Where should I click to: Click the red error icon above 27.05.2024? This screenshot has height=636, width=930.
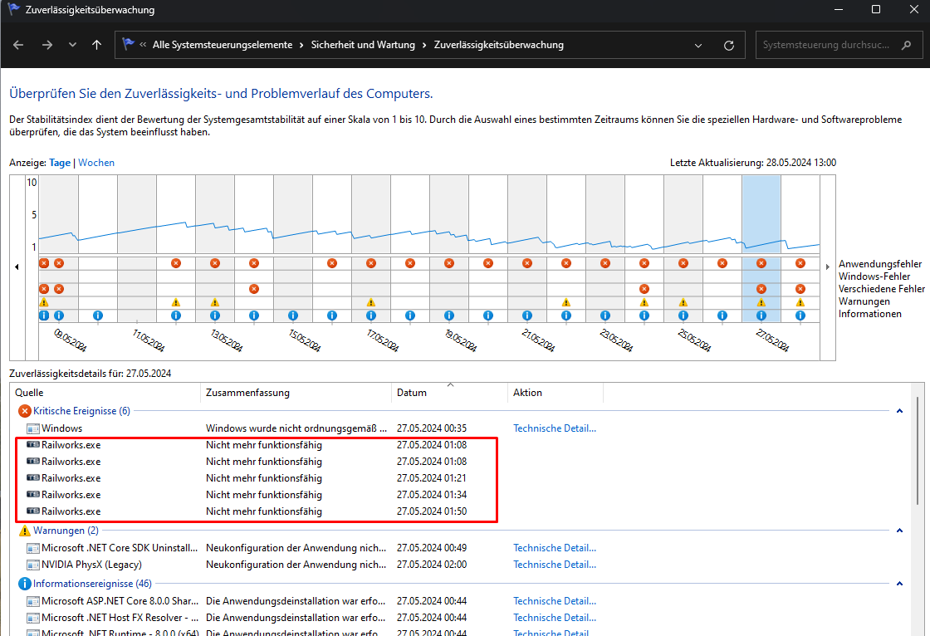point(761,263)
